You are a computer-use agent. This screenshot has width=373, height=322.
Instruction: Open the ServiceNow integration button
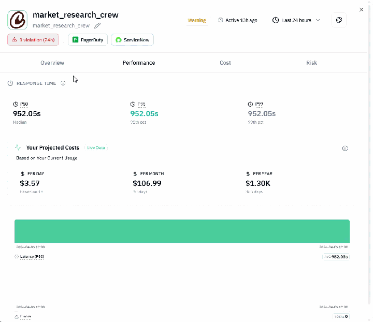click(132, 40)
